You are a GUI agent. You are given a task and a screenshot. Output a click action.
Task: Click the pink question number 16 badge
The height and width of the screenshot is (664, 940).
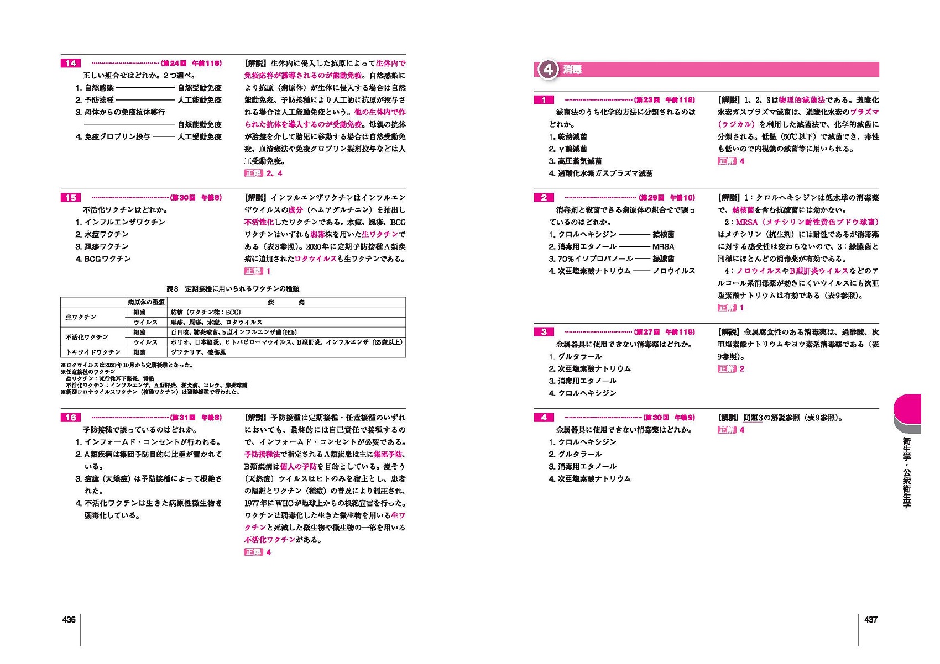(71, 417)
